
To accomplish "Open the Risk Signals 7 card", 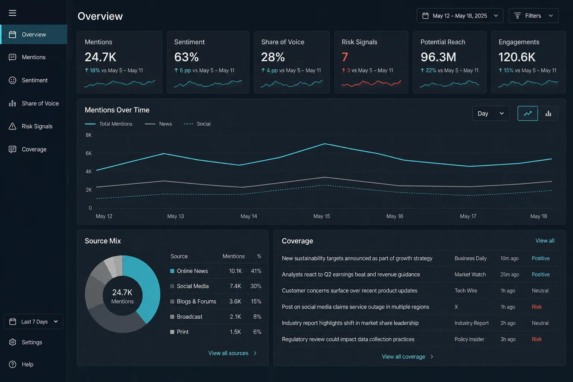I will (371, 62).
